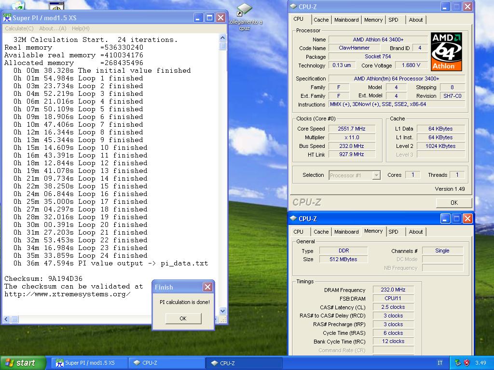Minimize the Super PI window
The height and width of the screenshot is (370, 494).
click(198, 18)
